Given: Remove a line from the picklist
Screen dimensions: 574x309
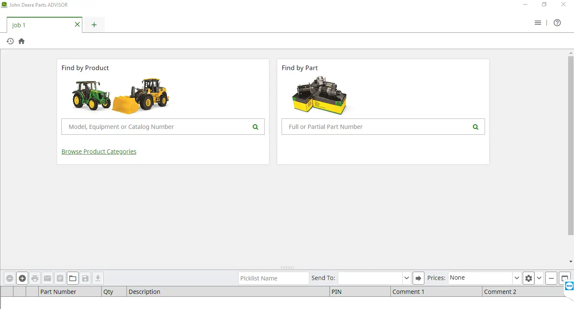Looking at the screenshot, I should click(10, 278).
